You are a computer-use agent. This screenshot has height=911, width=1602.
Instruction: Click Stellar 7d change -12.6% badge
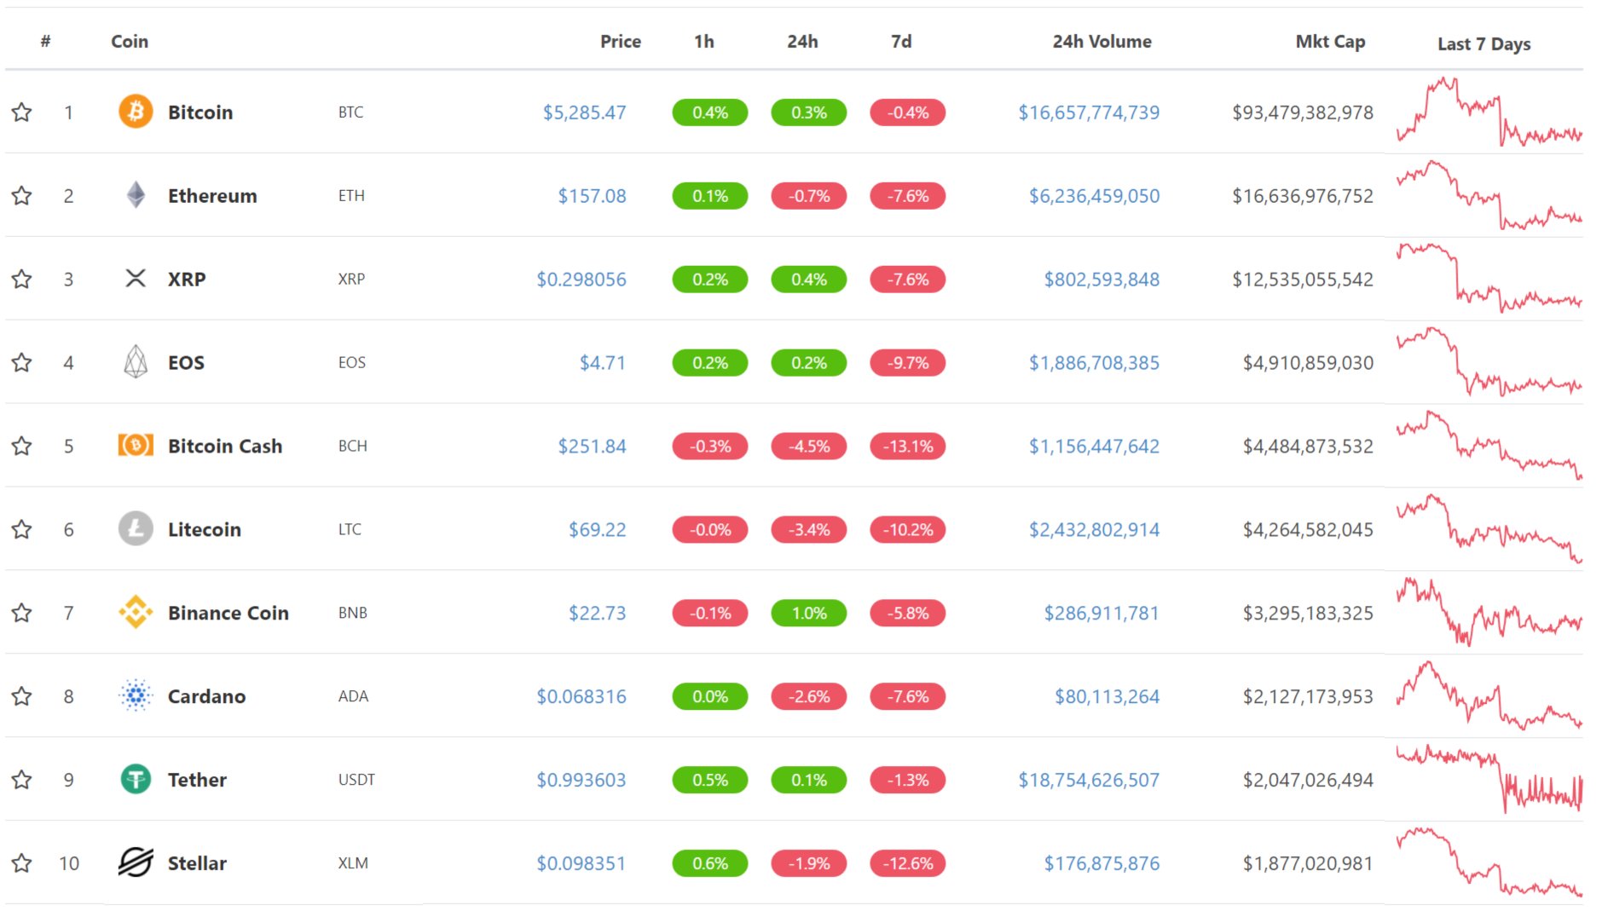pos(908,863)
